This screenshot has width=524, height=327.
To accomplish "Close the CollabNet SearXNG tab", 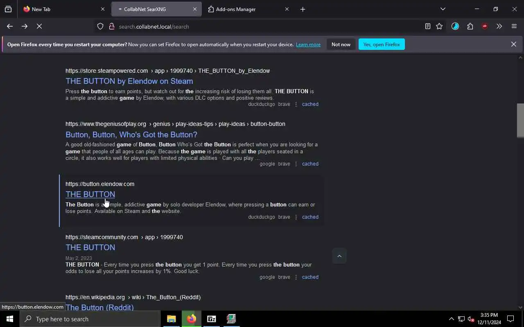I will [x=195, y=9].
